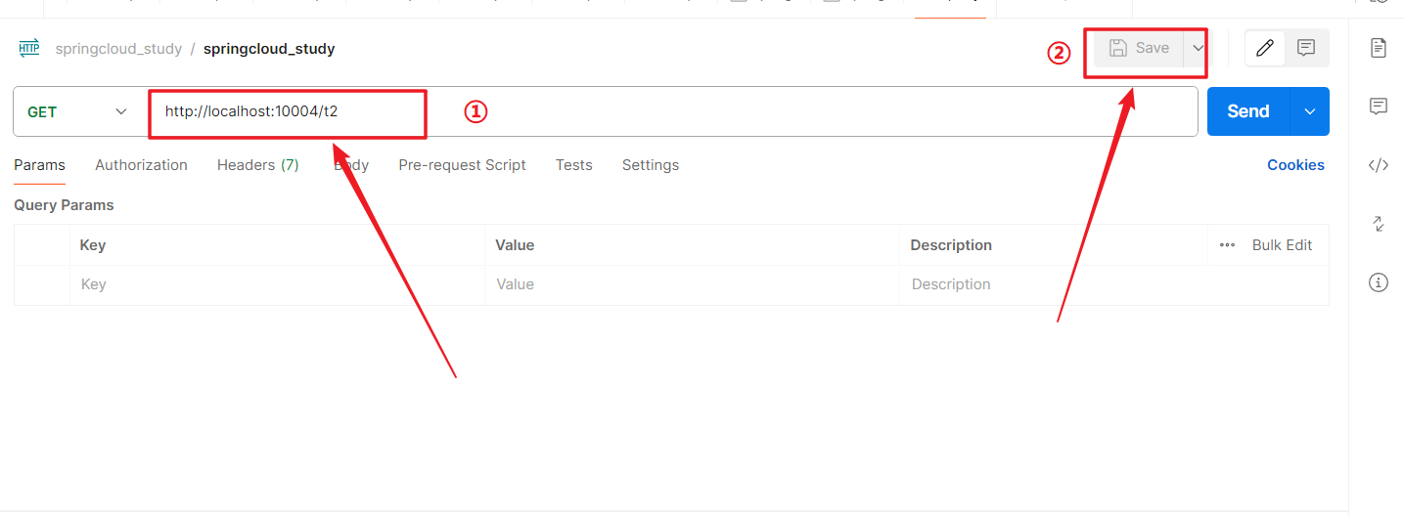Expand the Save options dropdown arrow
The width and height of the screenshot is (1403, 517).
[1198, 48]
